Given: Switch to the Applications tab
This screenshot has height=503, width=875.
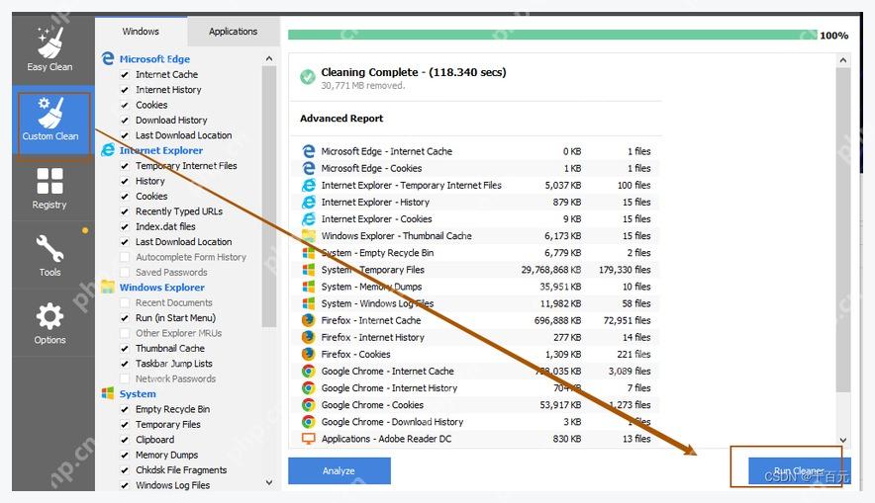Looking at the screenshot, I should (x=234, y=32).
